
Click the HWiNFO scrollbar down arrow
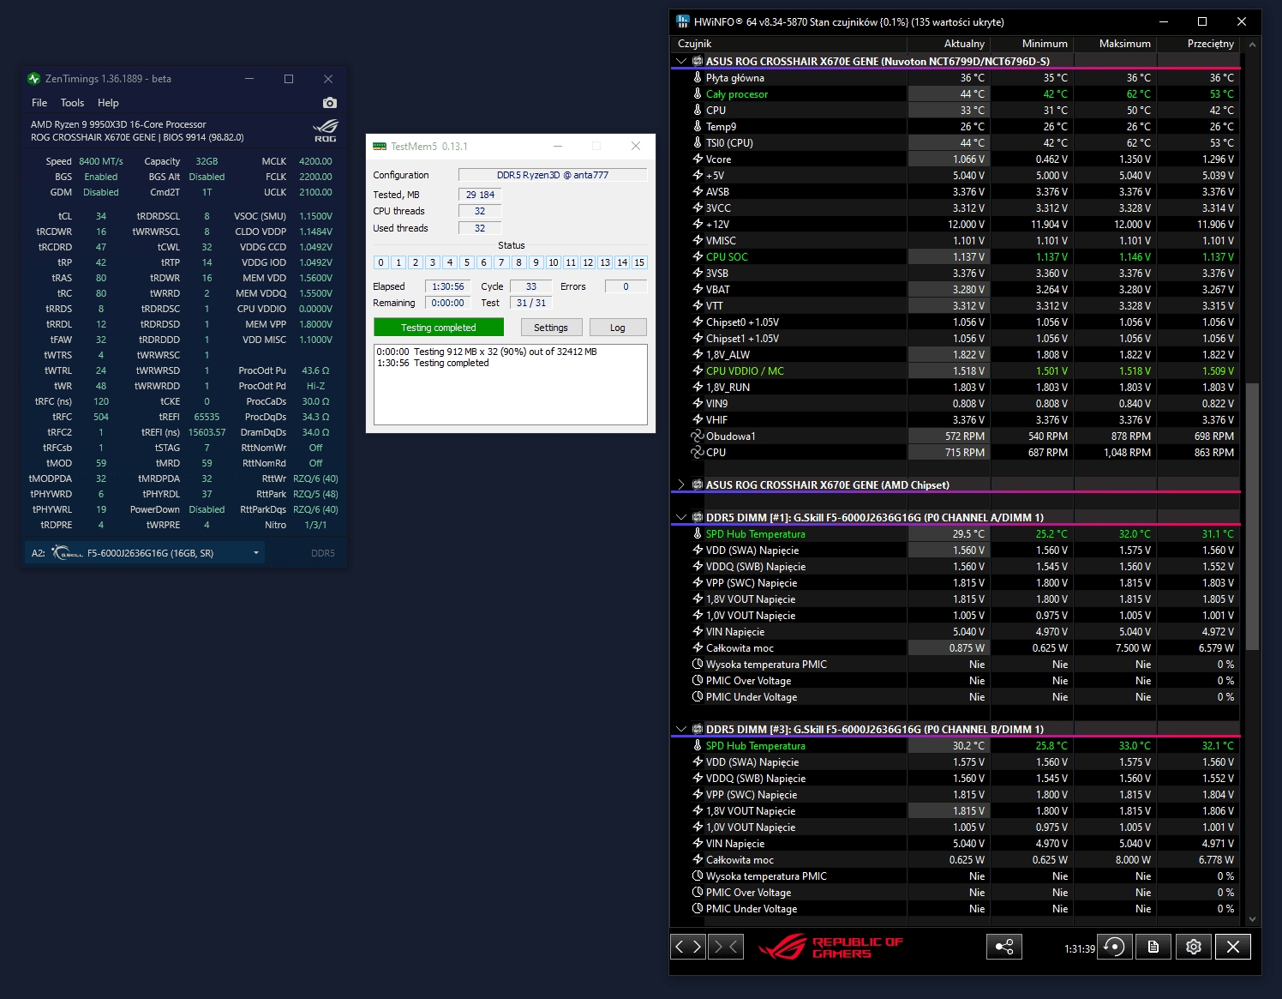tap(1252, 918)
